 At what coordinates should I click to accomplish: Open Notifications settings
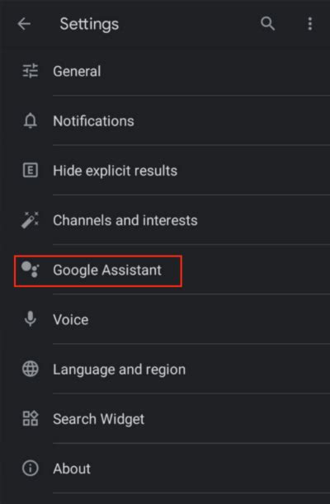(165, 121)
